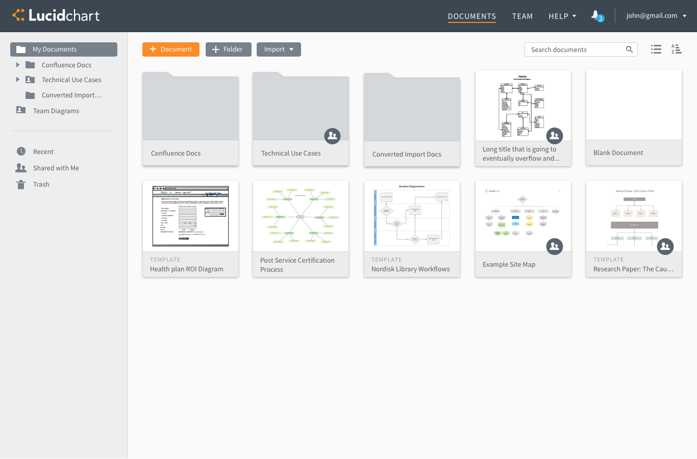697x459 pixels.
Task: Open the john@gmail.com account menu
Action: coord(656,16)
